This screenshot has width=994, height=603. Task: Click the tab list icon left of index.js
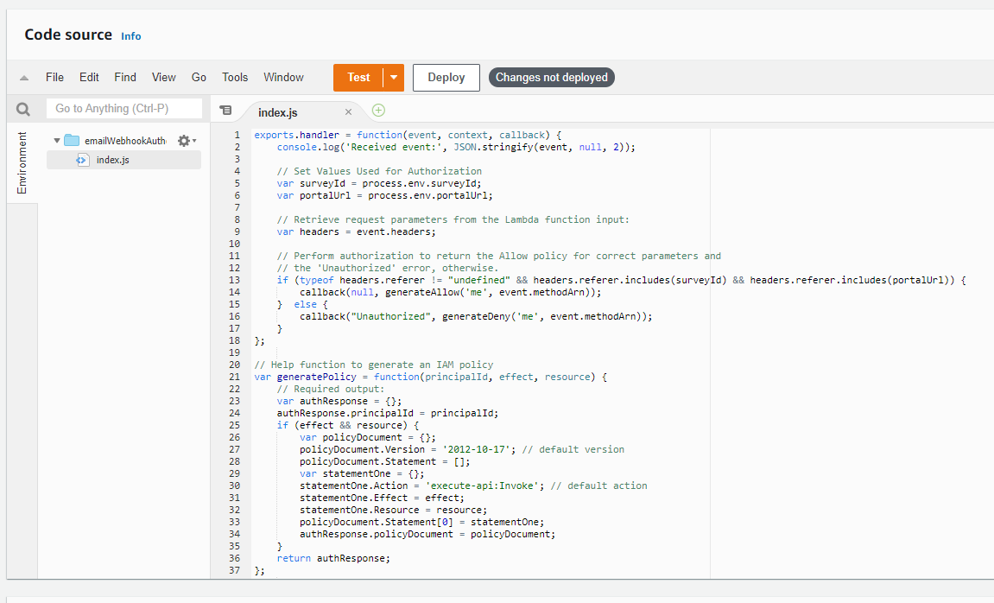226,111
